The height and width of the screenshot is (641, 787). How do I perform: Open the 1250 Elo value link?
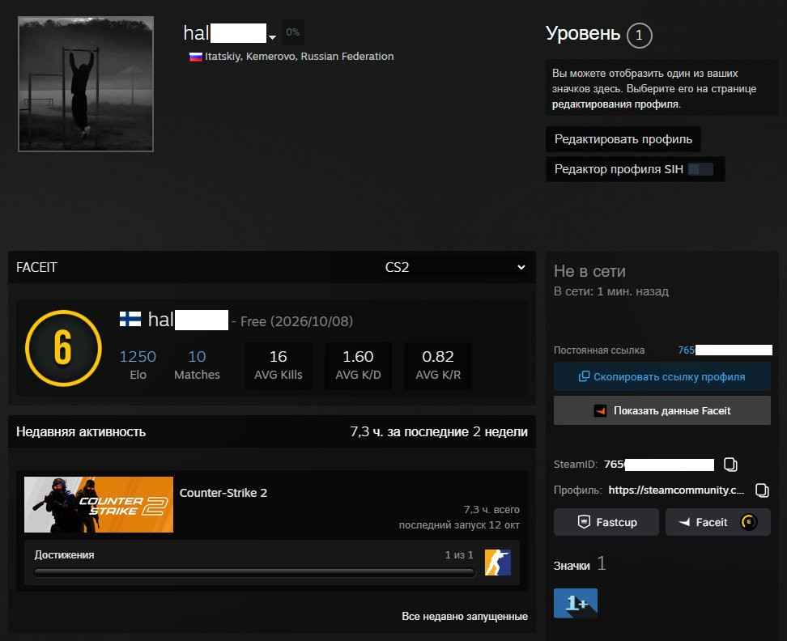(138, 357)
